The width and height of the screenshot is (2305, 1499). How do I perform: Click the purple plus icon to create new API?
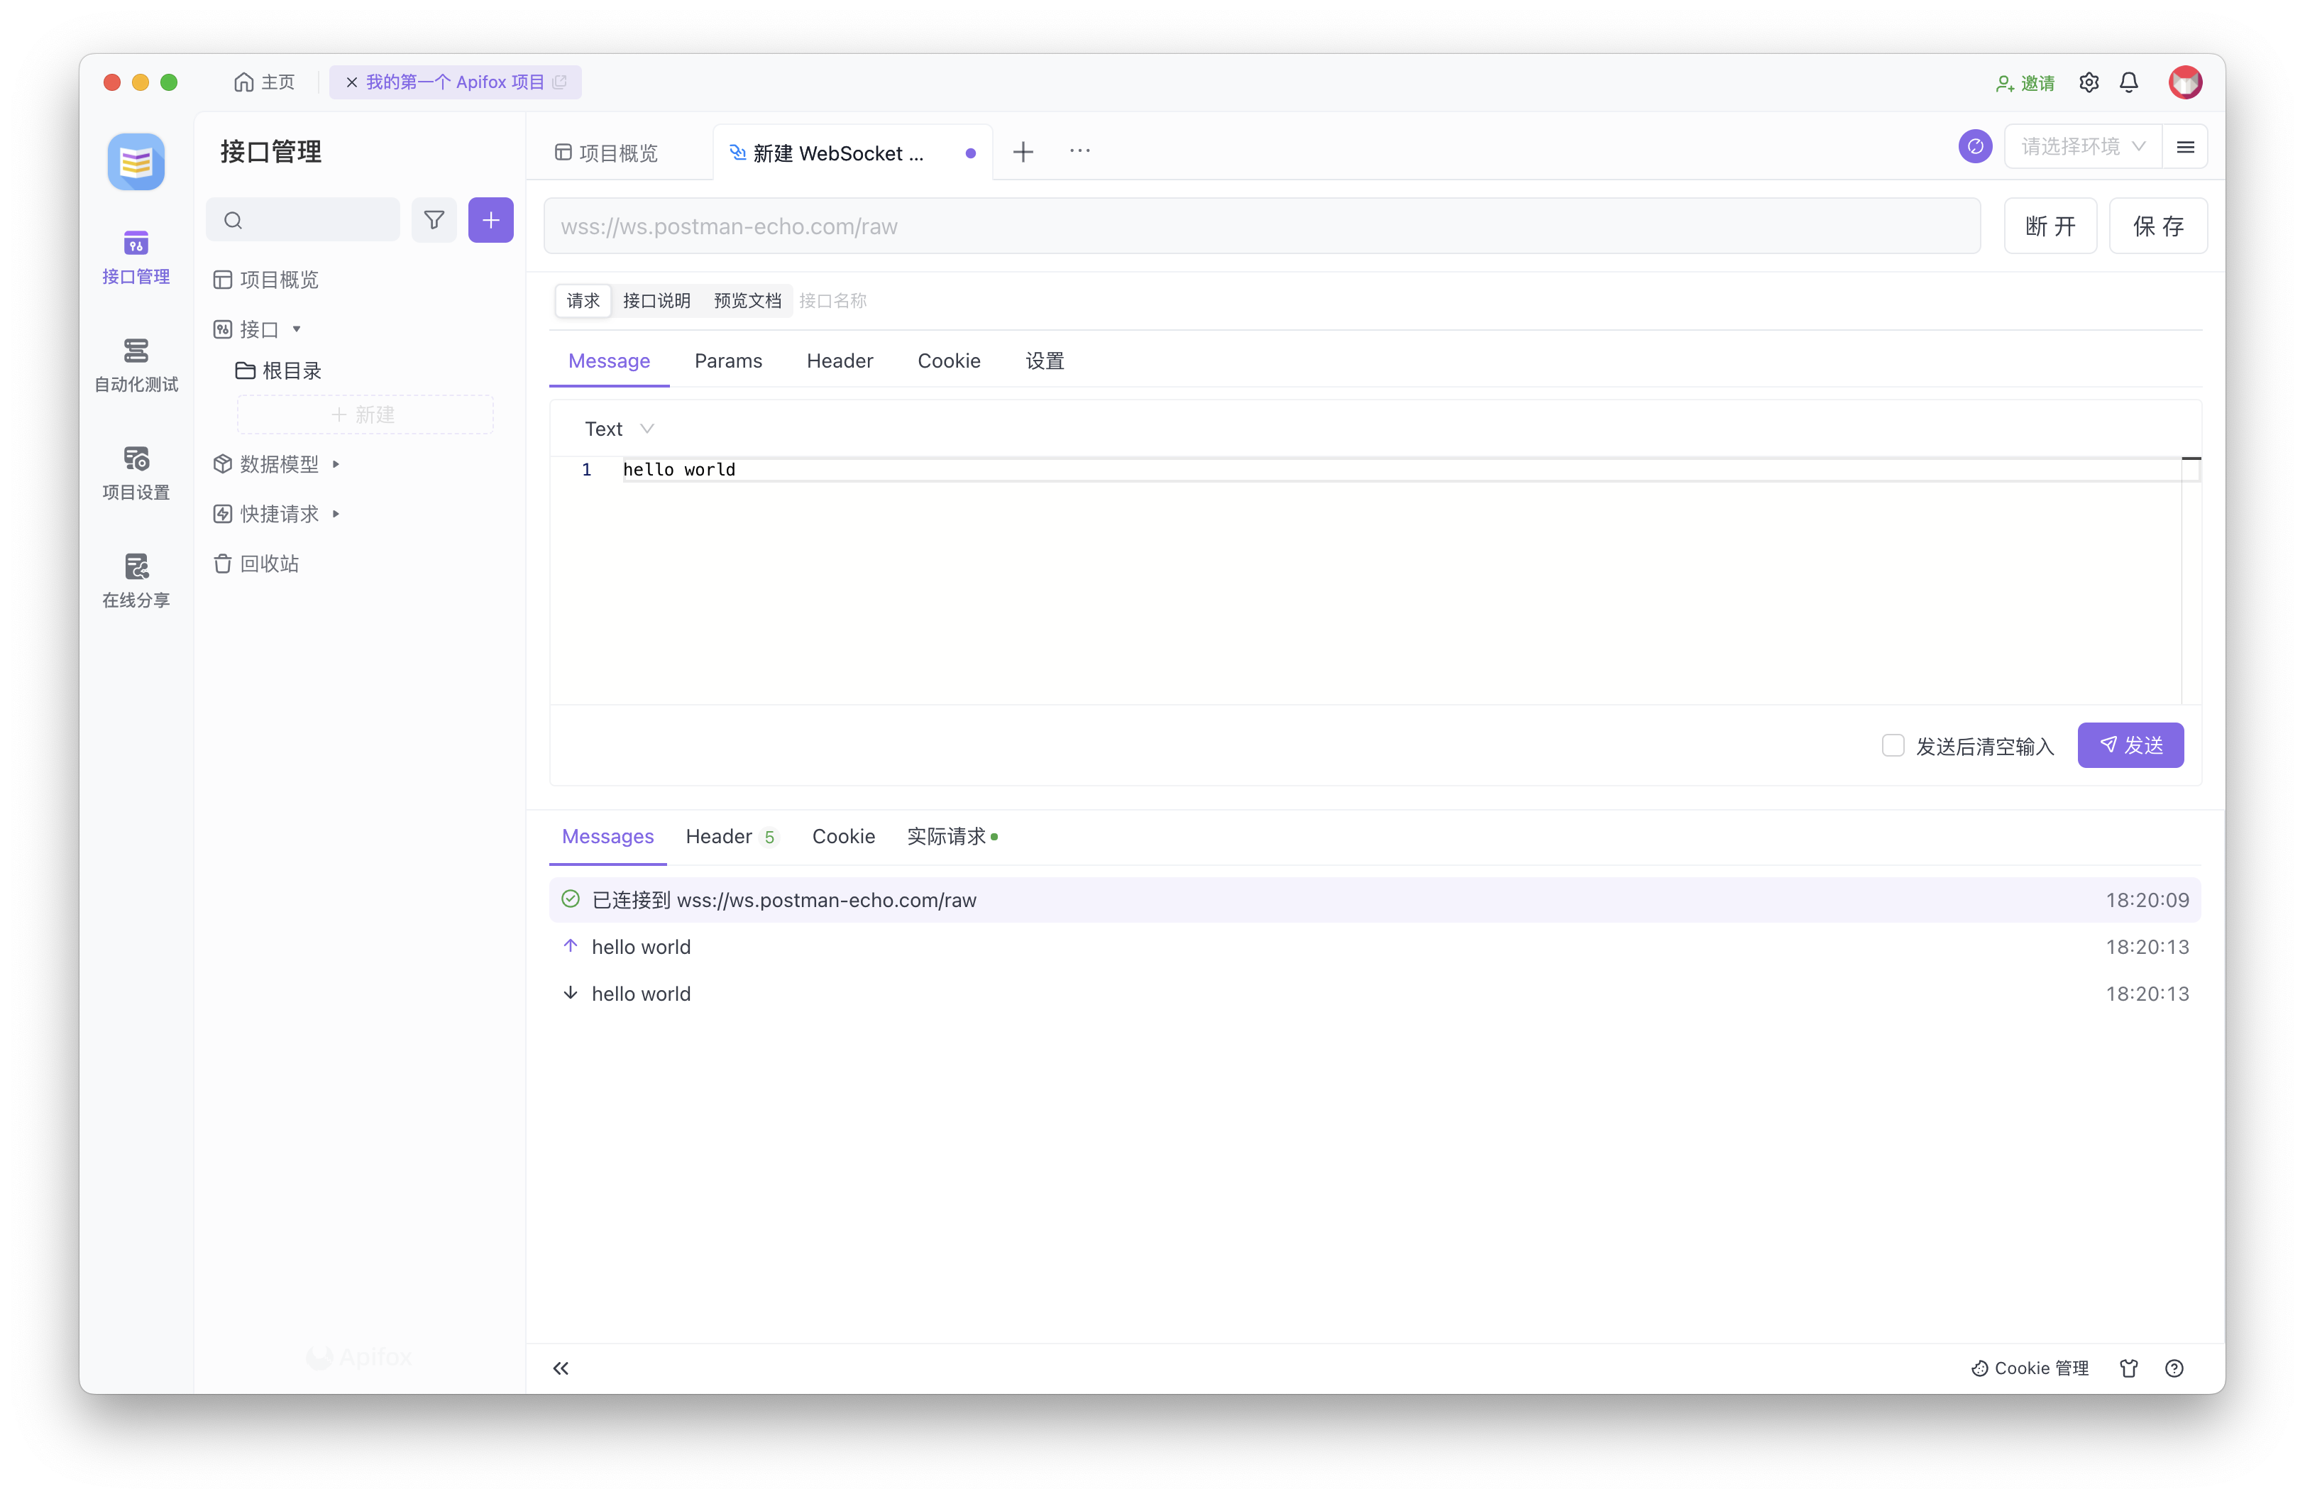(x=490, y=220)
